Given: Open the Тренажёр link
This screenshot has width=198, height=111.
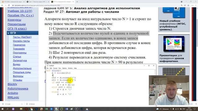Looking at the screenshot, I should click(x=19, y=49).
